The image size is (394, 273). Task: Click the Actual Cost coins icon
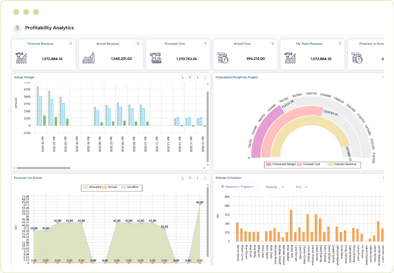click(x=223, y=58)
